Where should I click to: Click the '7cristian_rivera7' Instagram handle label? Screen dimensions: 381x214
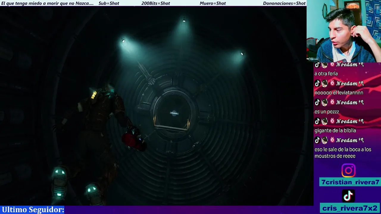click(350, 182)
